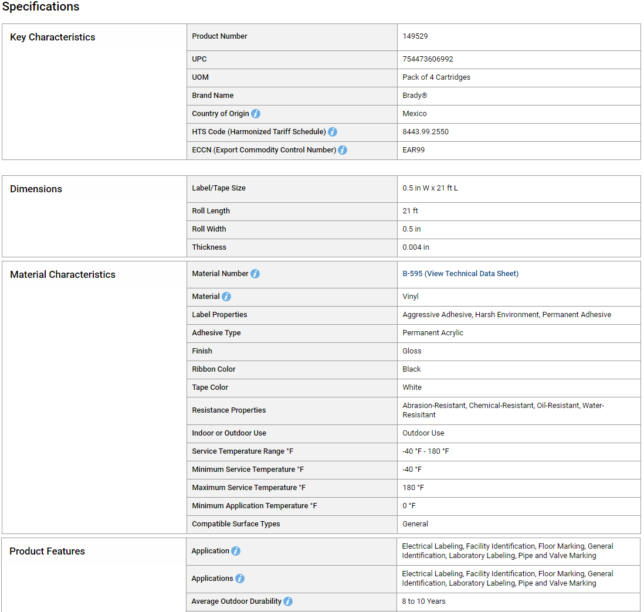Click the Mexico country value
The image size is (644, 612).
[415, 114]
